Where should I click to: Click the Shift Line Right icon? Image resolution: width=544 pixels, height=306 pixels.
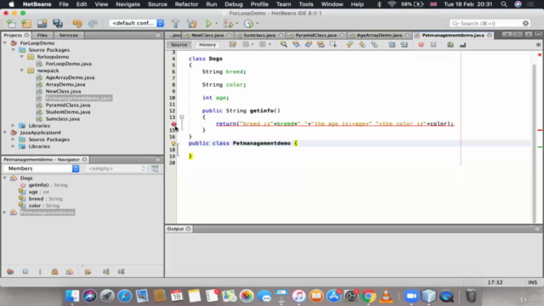click(x=404, y=44)
